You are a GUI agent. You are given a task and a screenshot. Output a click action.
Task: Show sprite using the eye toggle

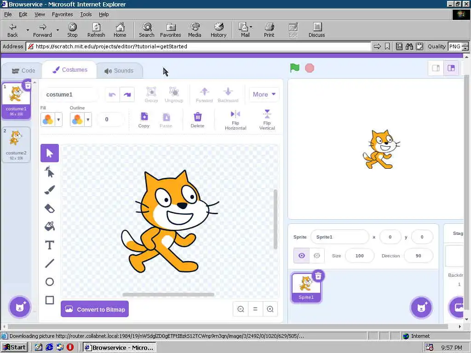301,256
